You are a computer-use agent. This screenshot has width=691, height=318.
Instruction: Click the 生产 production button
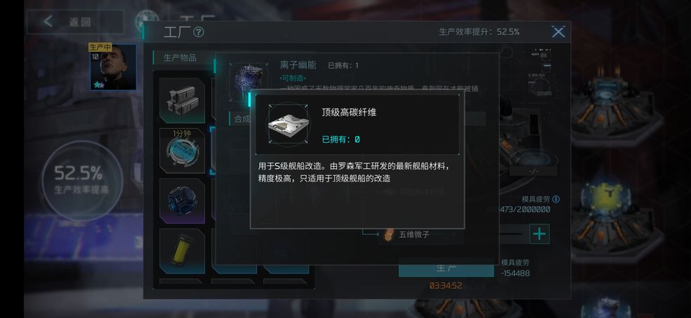pyautogui.click(x=446, y=268)
